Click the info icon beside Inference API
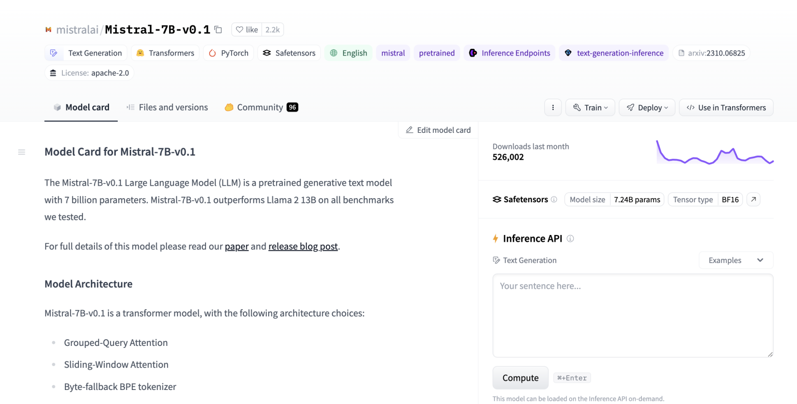 [x=570, y=239]
